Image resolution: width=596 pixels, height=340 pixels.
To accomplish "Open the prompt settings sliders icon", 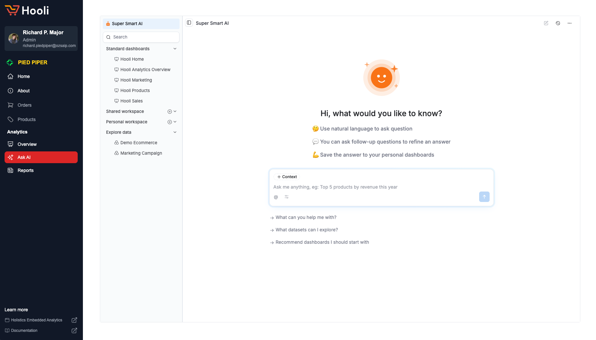I will 287,197.
